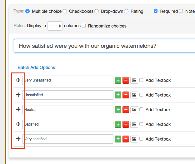Open the Batch Add Options link
The width and height of the screenshot is (195, 164).
pyautogui.click(x=36, y=67)
